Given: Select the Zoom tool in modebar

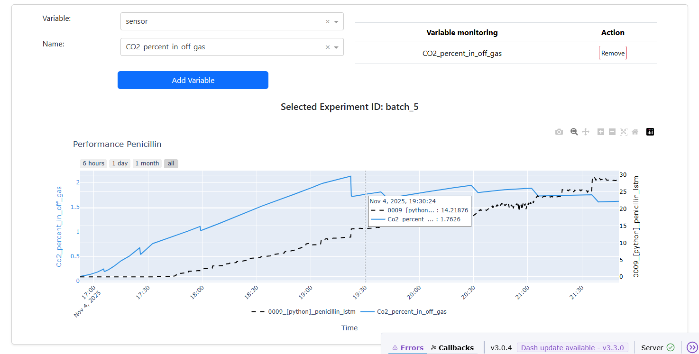Looking at the screenshot, I should tap(574, 132).
